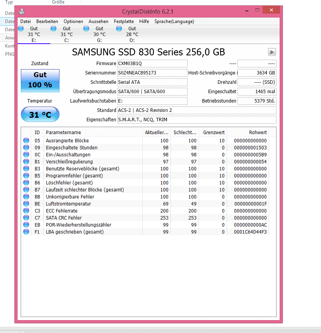Click status icon for Laufzeit schlechter Blöcke
The height and width of the screenshot is (333, 321).
coord(26,190)
